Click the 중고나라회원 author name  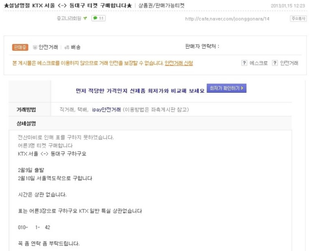point(69,18)
